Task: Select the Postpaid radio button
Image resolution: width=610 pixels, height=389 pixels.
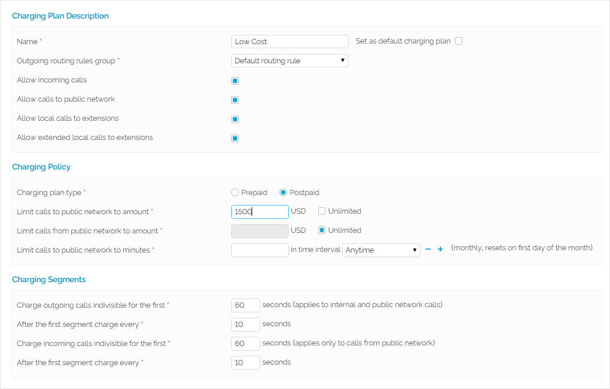Action: [284, 193]
